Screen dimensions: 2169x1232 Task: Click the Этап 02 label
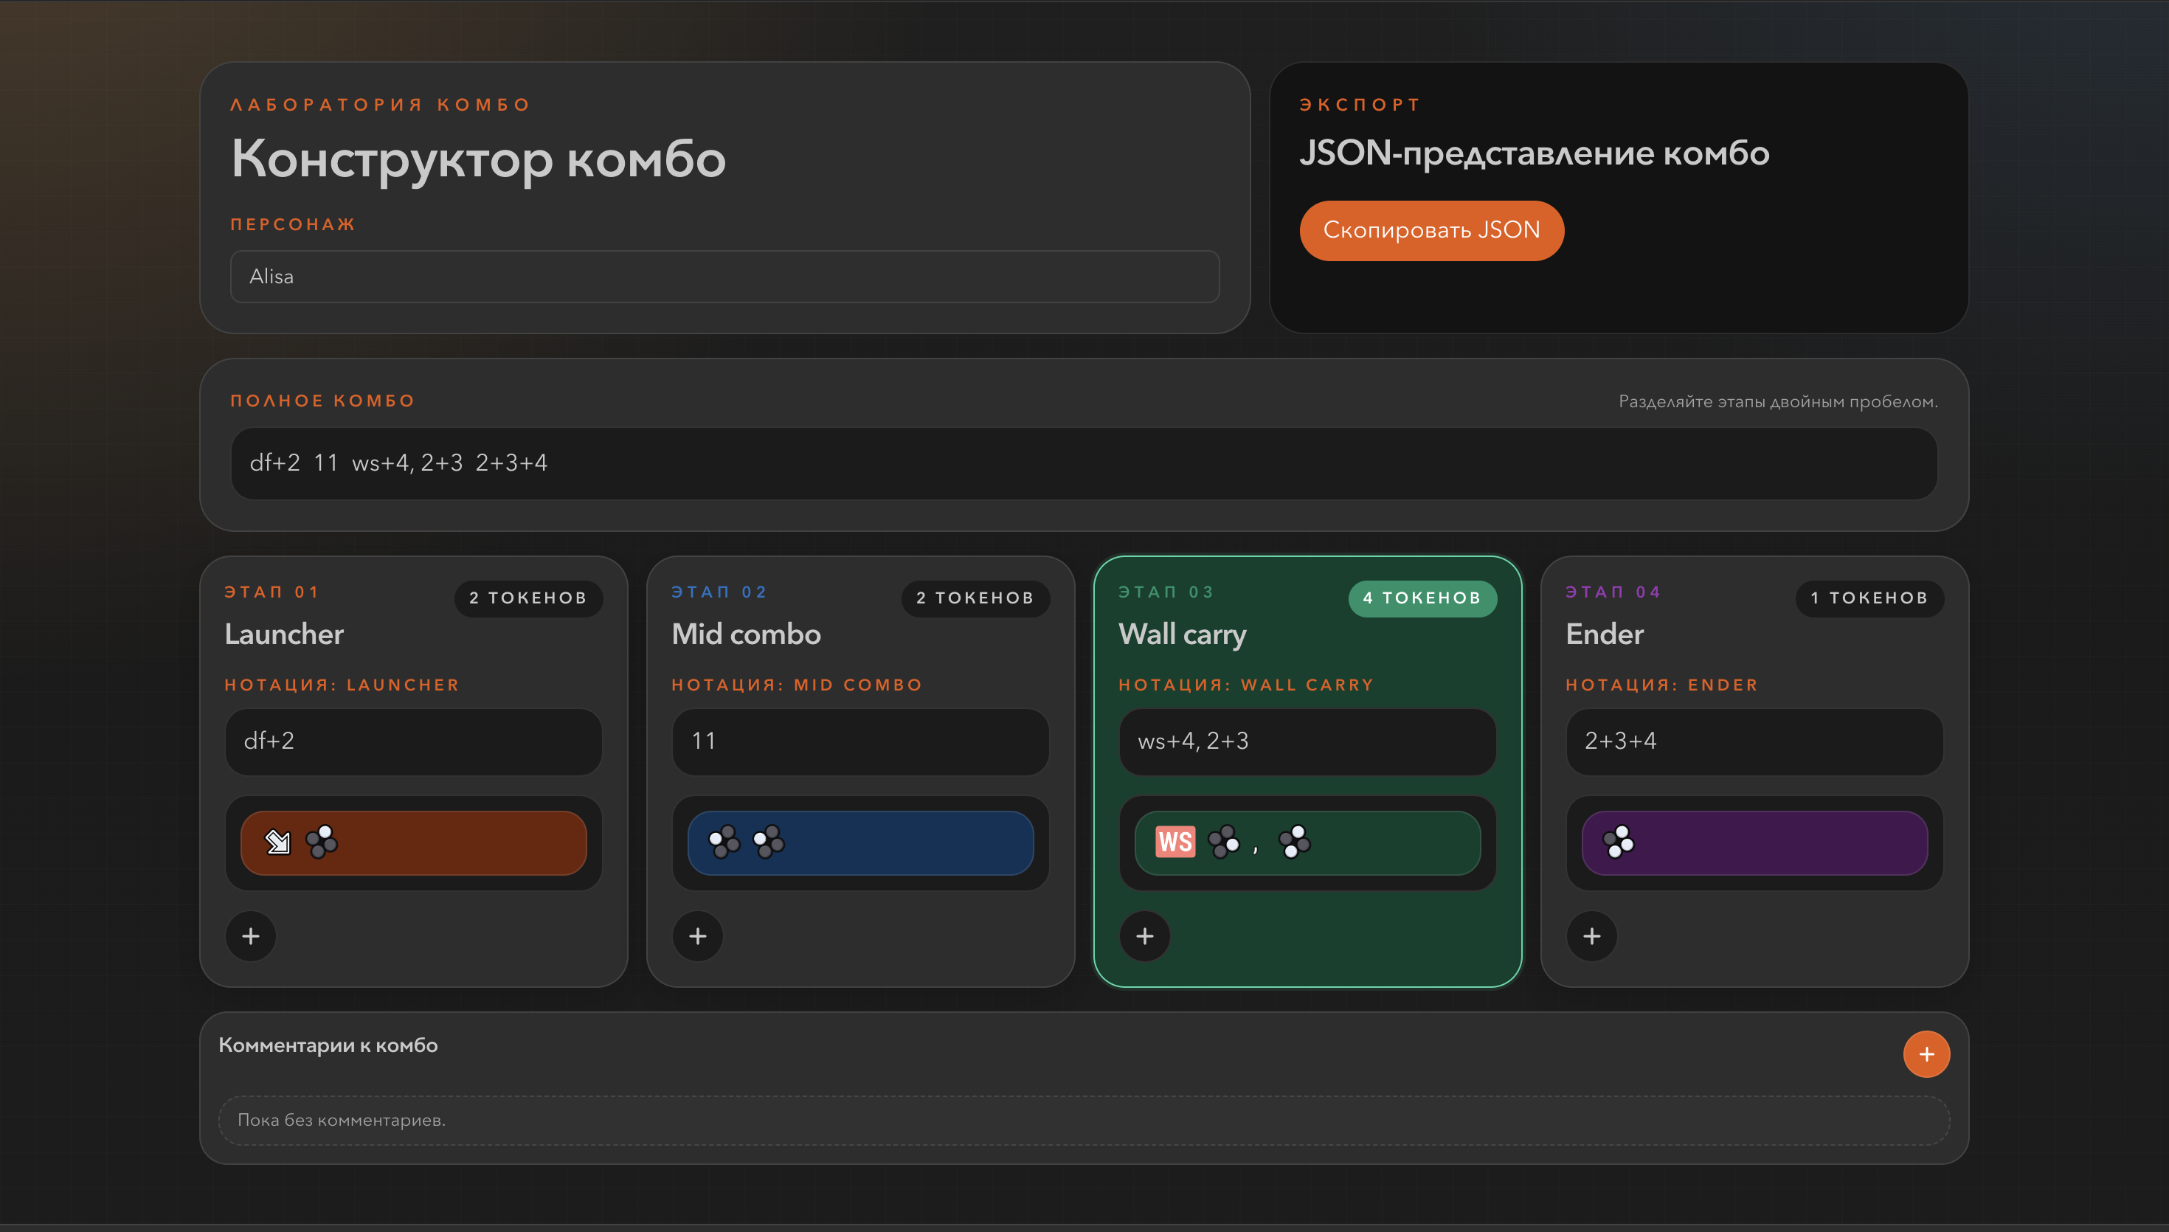pos(719,592)
